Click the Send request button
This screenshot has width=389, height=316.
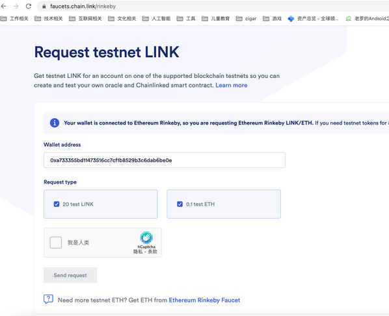[x=70, y=275]
